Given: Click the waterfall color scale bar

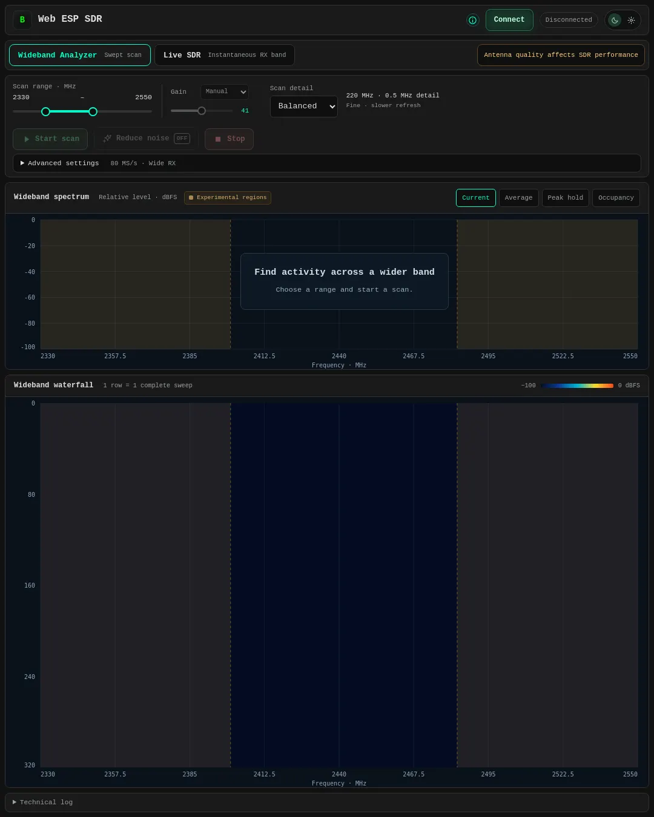Looking at the screenshot, I should coord(577,386).
